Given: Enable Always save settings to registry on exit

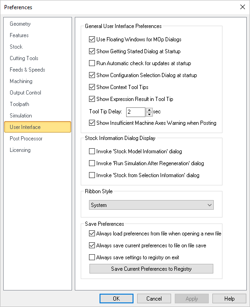Looking at the screenshot, I should (x=92, y=257).
